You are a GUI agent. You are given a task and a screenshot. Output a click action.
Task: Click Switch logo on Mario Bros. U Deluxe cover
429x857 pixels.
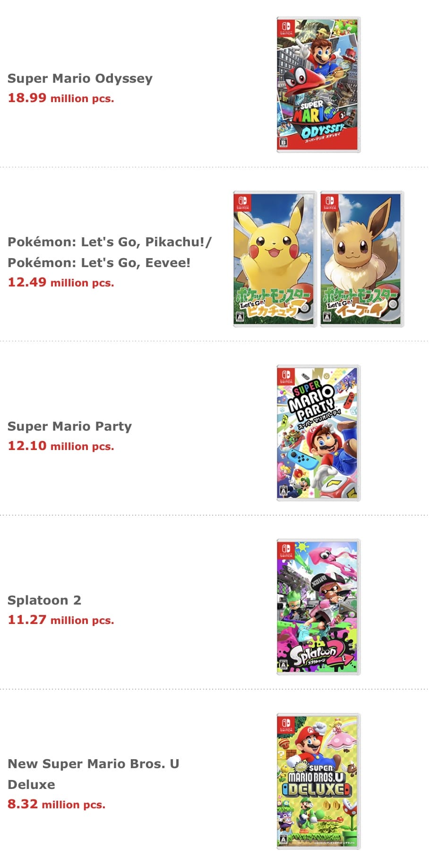286,724
